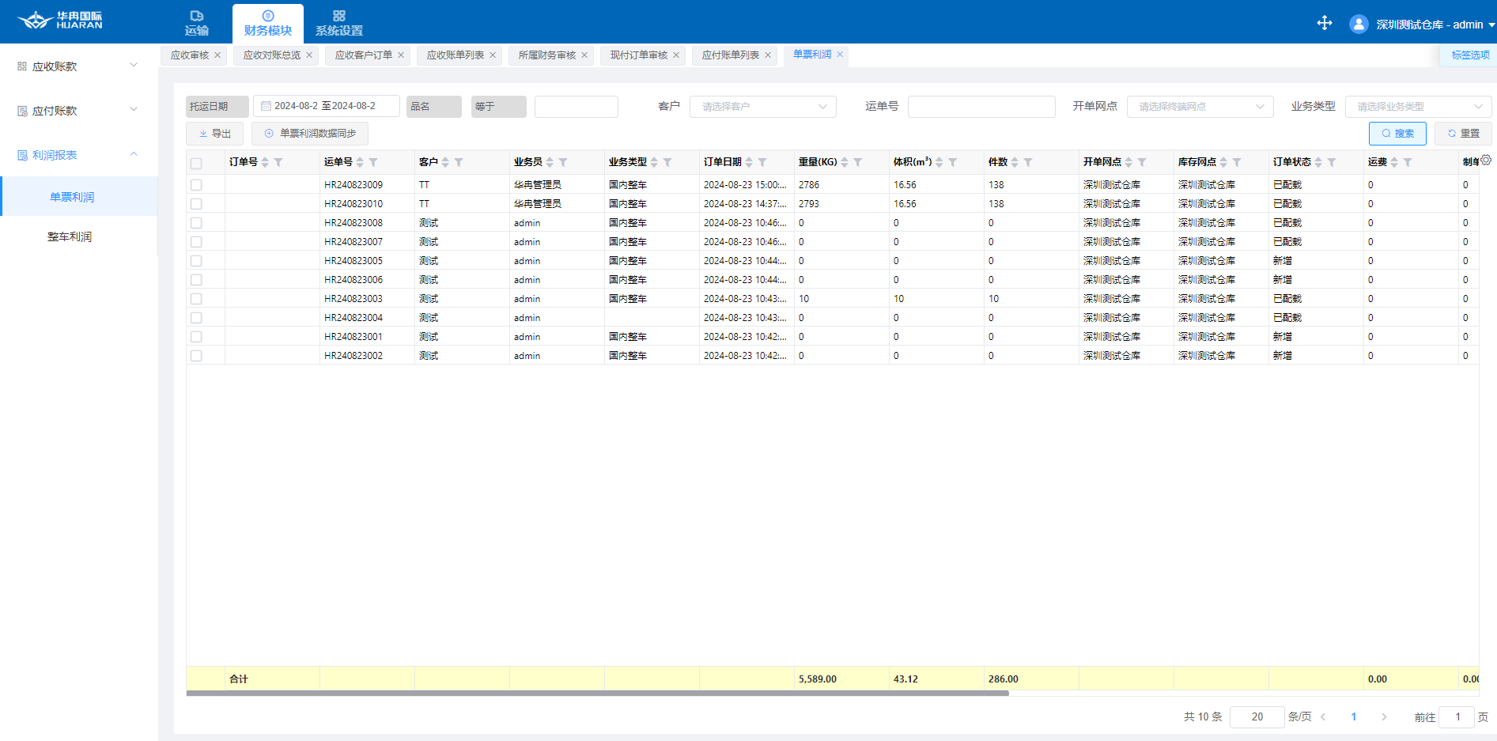Open the 业务类型 dropdown
Image resolution: width=1497 pixels, height=741 pixels.
click(1418, 107)
